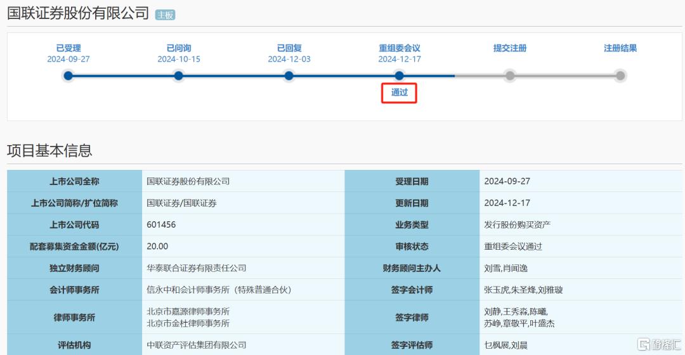Screen dimensions: 685x355
Task: Click the company code 601456
Action: point(161,224)
